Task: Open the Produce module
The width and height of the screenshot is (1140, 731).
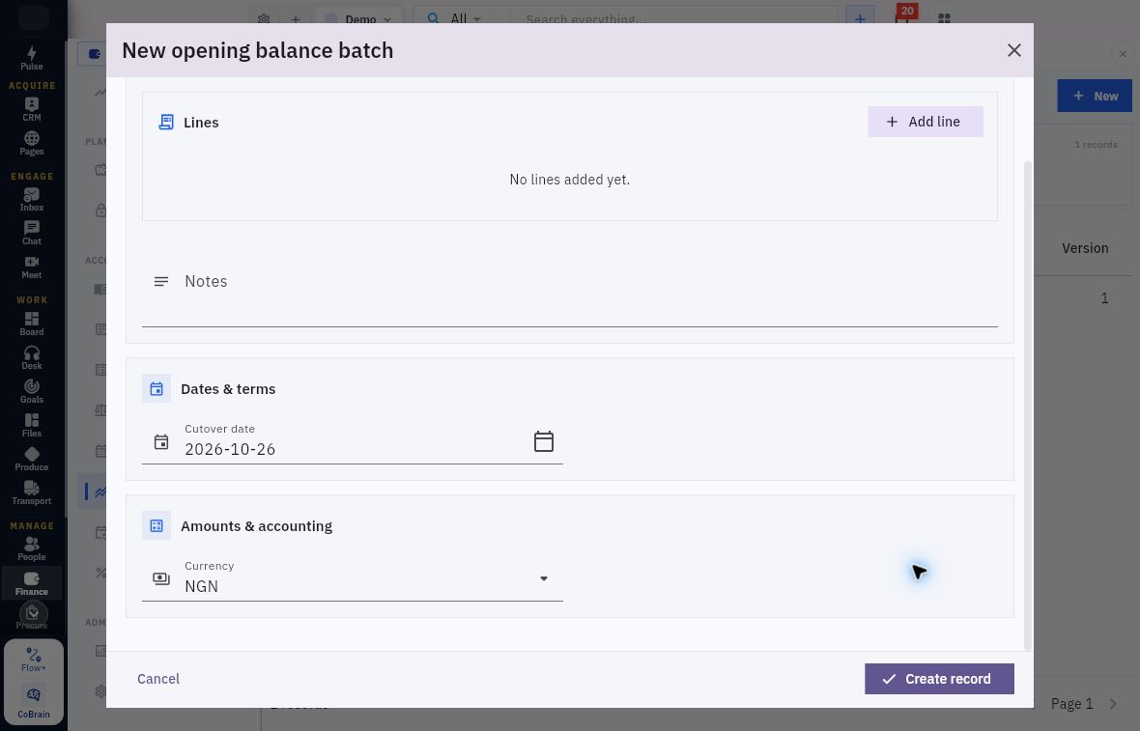Action: point(31,460)
